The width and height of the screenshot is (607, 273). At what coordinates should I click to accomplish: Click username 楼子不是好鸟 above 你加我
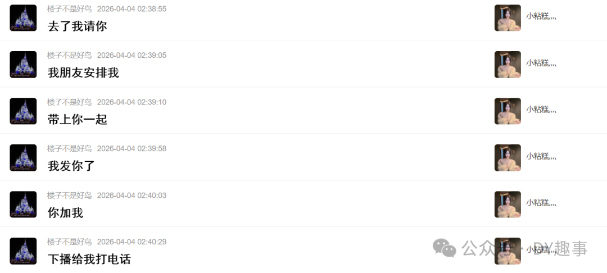coord(69,195)
